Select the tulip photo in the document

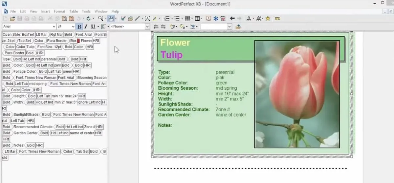pos(297,94)
